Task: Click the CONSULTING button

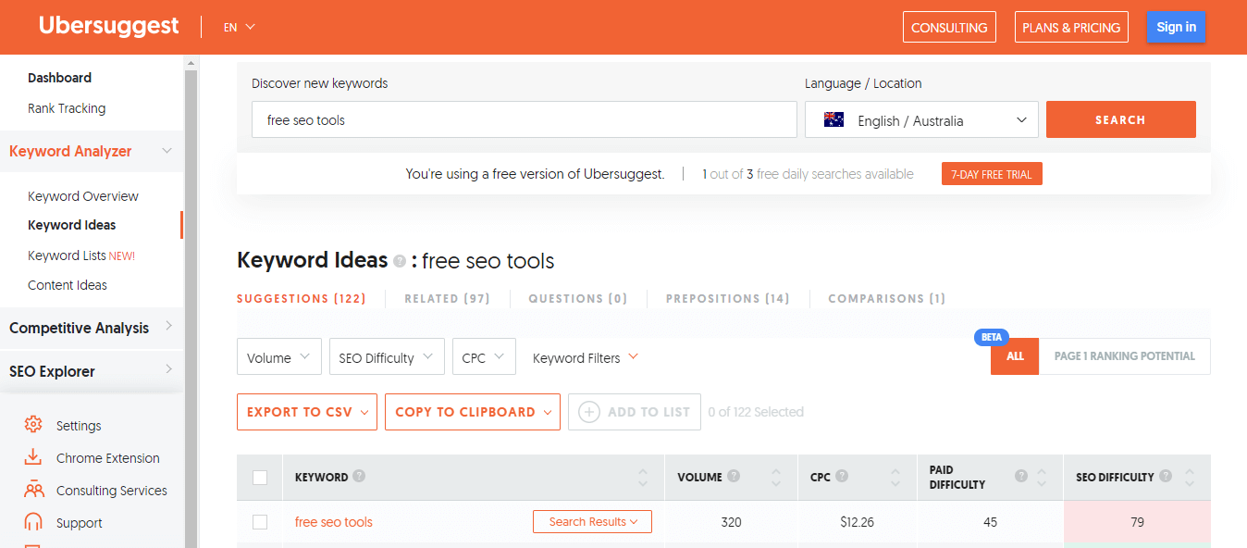Action: click(x=949, y=27)
